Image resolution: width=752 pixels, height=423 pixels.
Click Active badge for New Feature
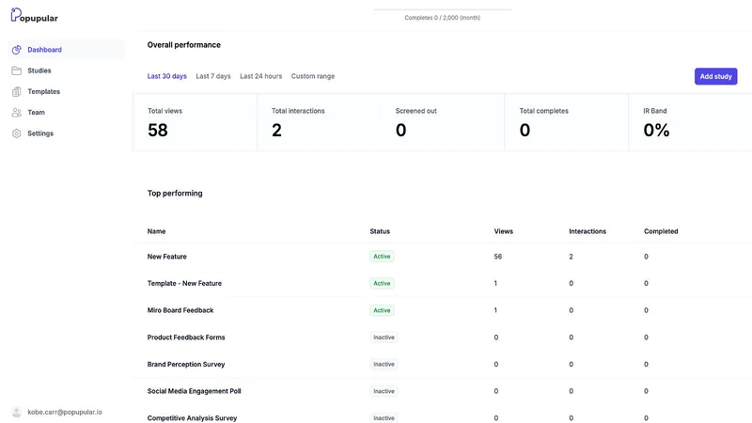(382, 257)
